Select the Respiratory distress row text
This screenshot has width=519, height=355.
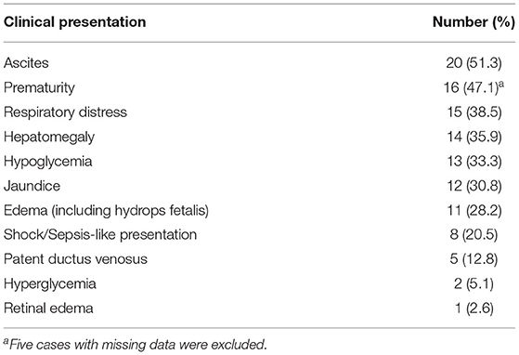point(66,112)
